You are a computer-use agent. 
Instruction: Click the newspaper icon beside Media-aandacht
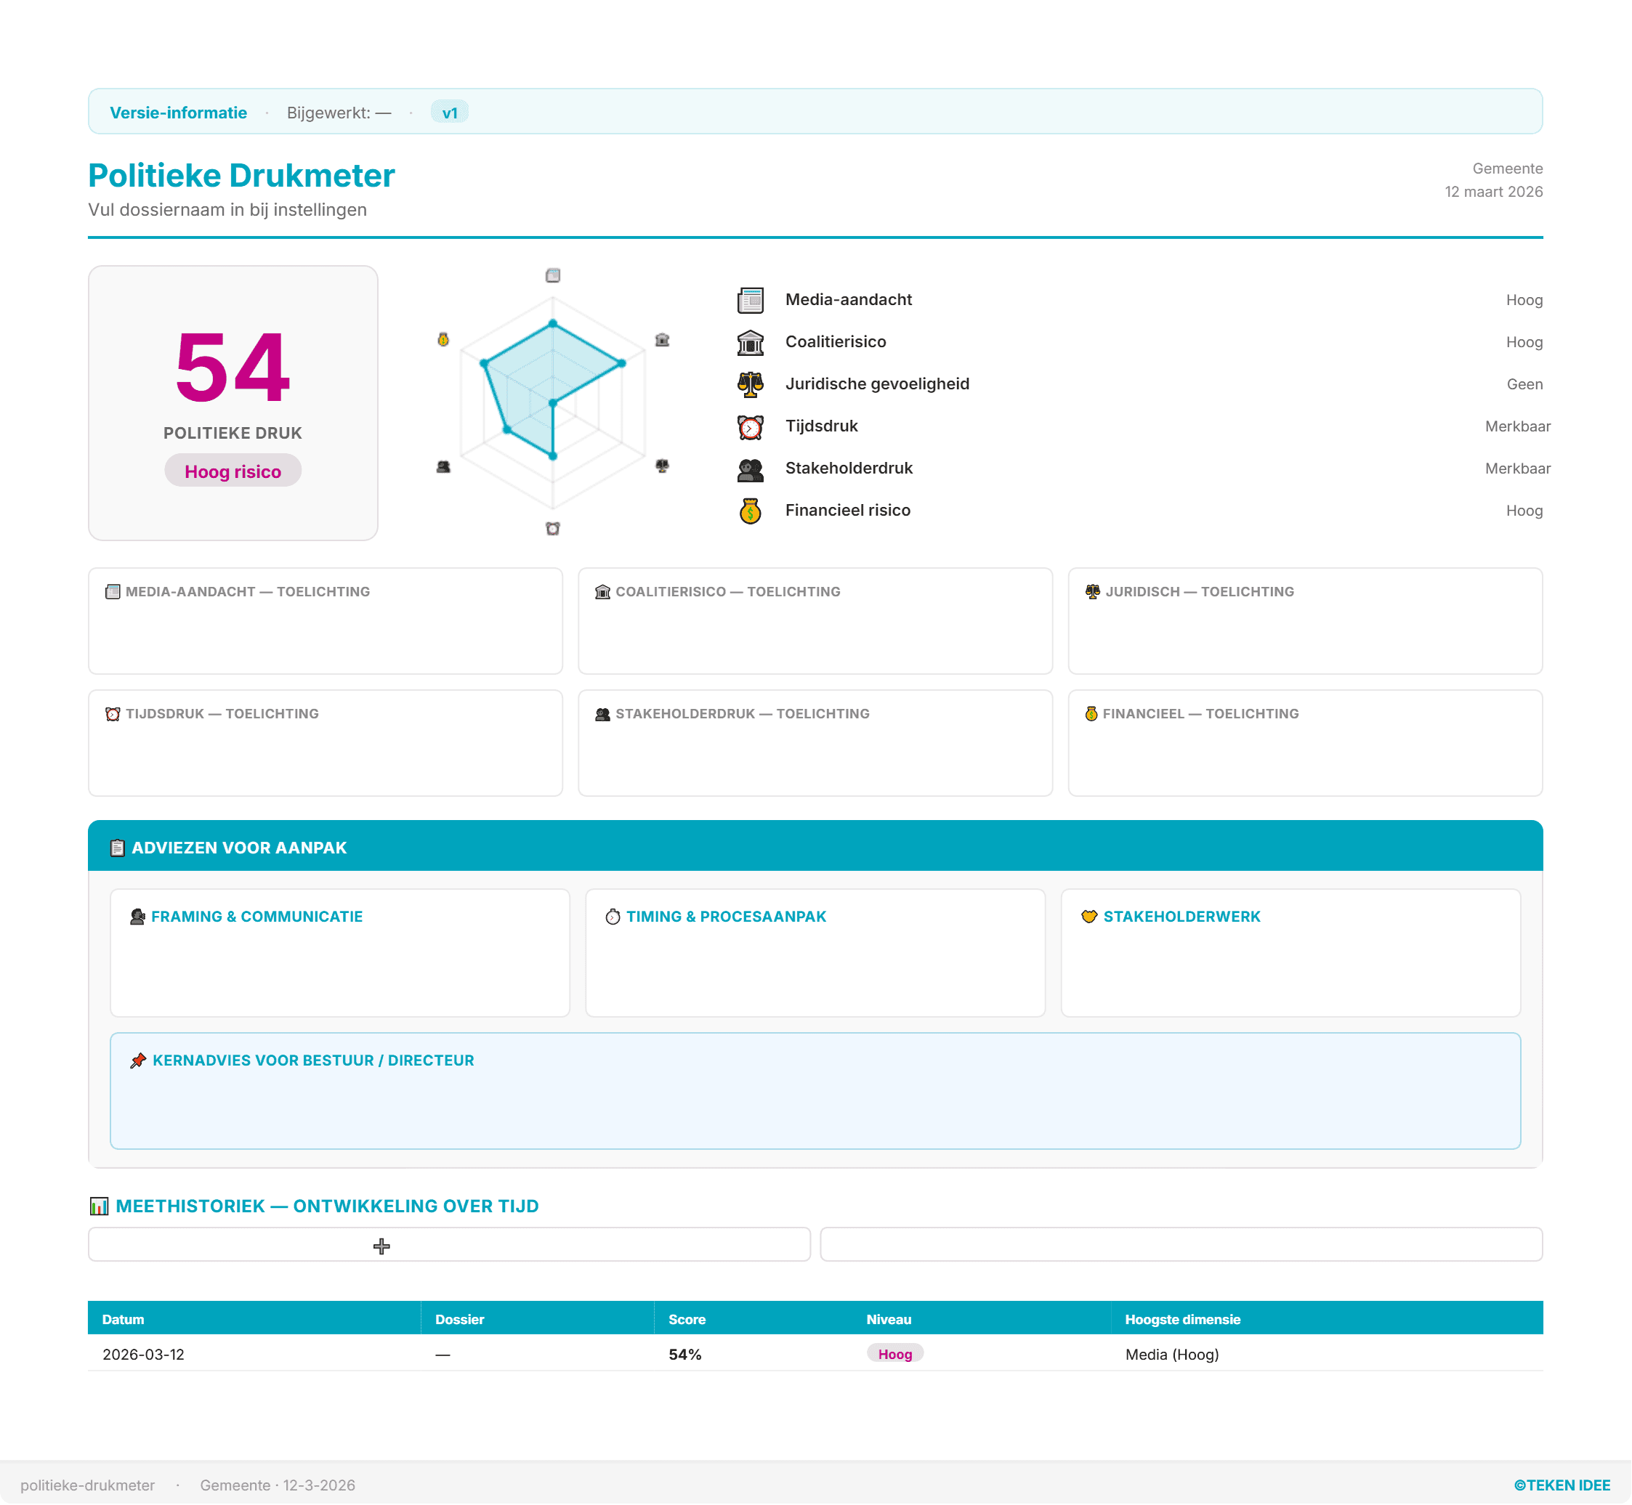750,301
